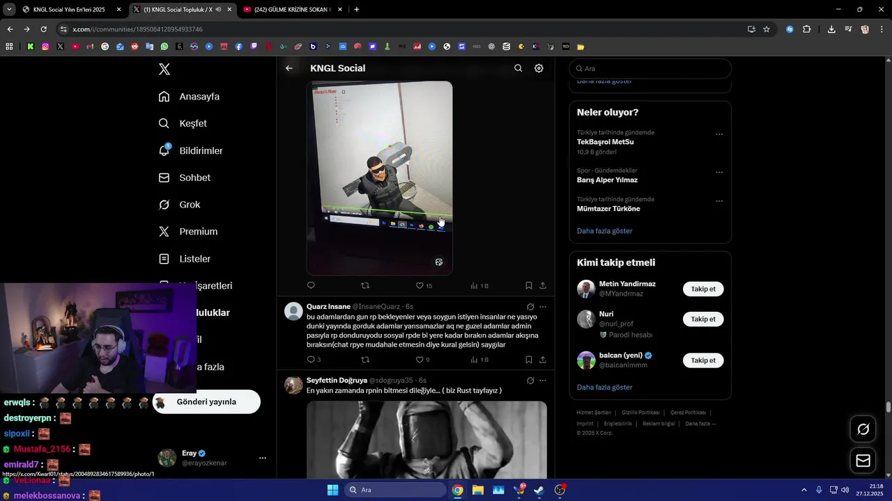Reply to the image post
The height and width of the screenshot is (501, 892).
point(311,285)
